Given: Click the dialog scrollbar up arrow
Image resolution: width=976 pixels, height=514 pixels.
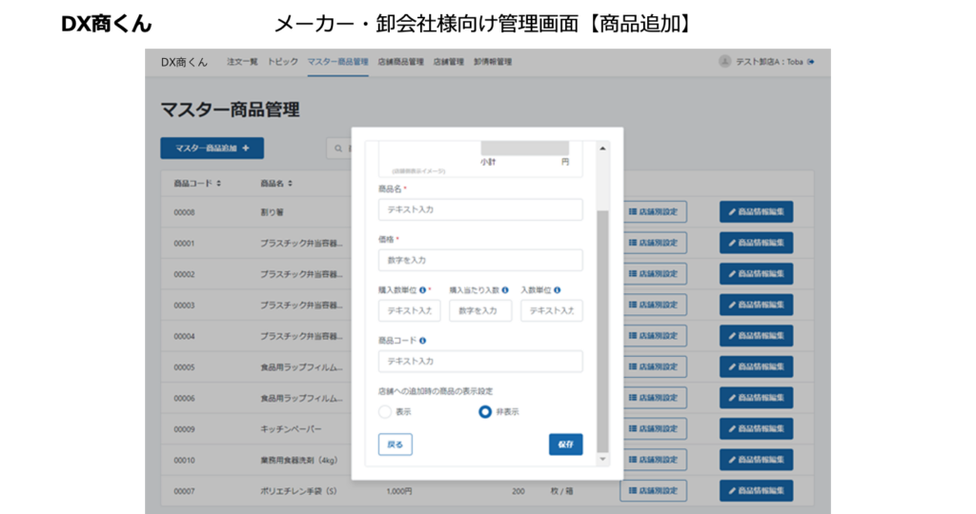Looking at the screenshot, I should click(x=602, y=148).
